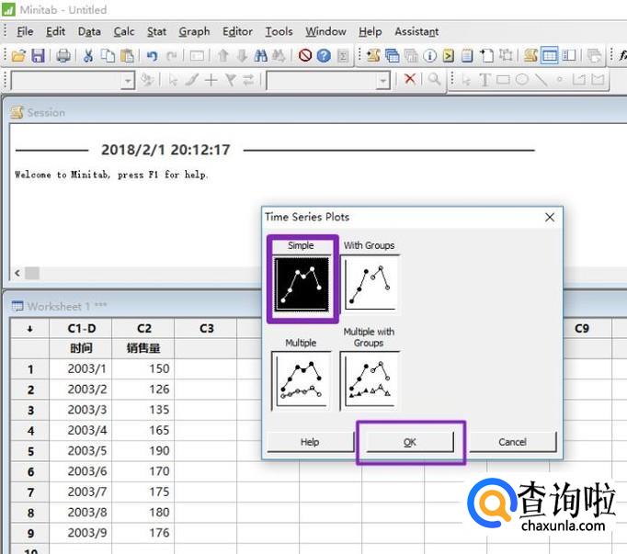This screenshot has width=627, height=554.
Task: Click the C3 column header
Action: tap(206, 329)
